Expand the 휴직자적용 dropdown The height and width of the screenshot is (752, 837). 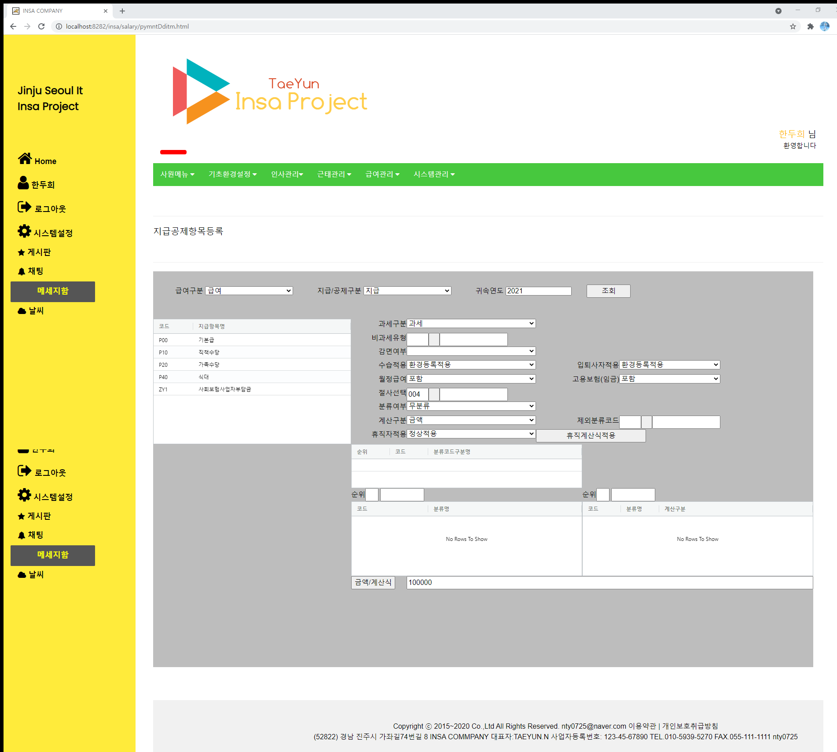click(471, 434)
